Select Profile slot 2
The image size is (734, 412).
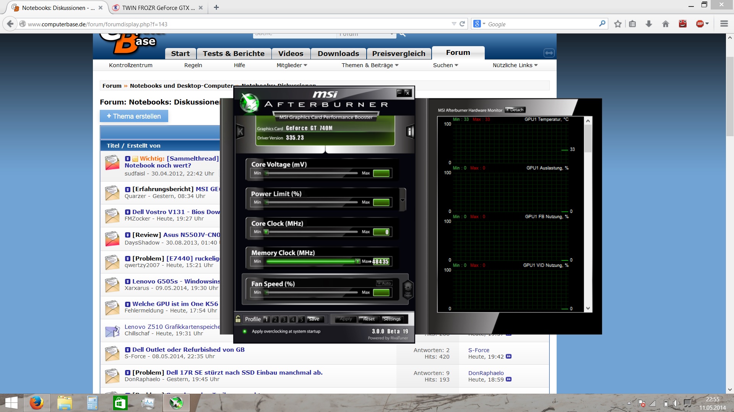coord(275,319)
